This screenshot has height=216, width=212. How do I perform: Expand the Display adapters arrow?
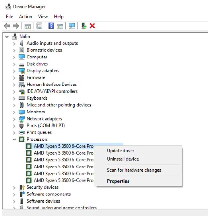14,71
